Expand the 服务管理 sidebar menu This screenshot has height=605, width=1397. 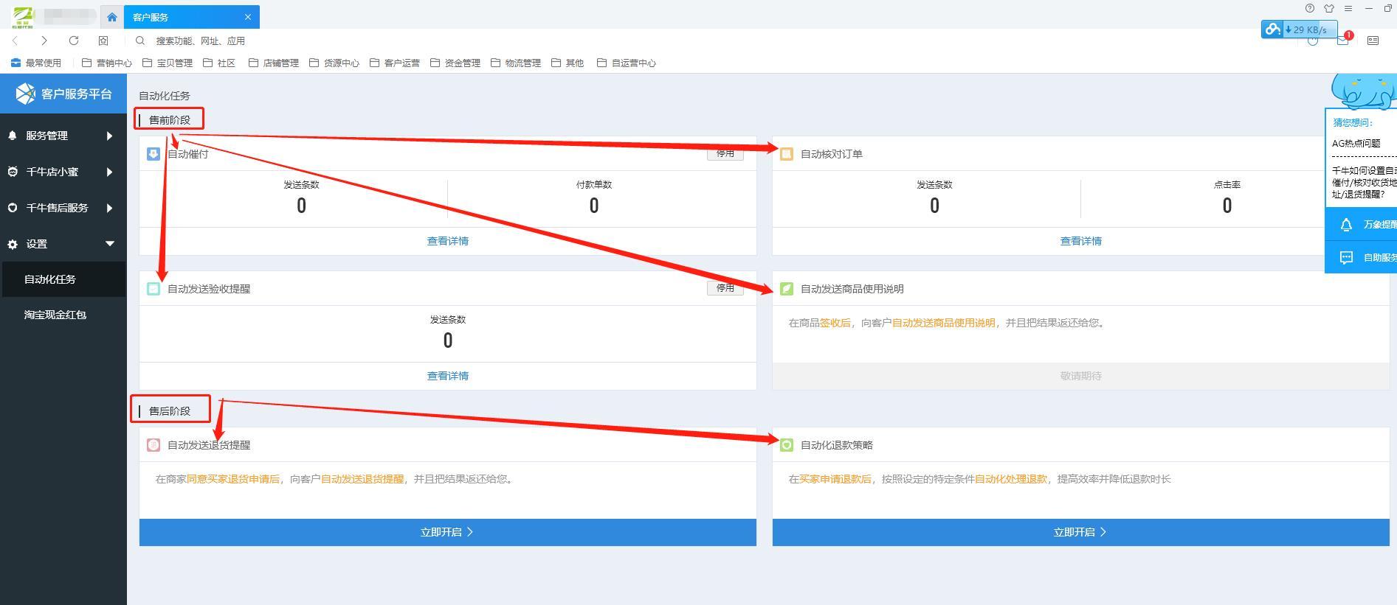[63, 136]
